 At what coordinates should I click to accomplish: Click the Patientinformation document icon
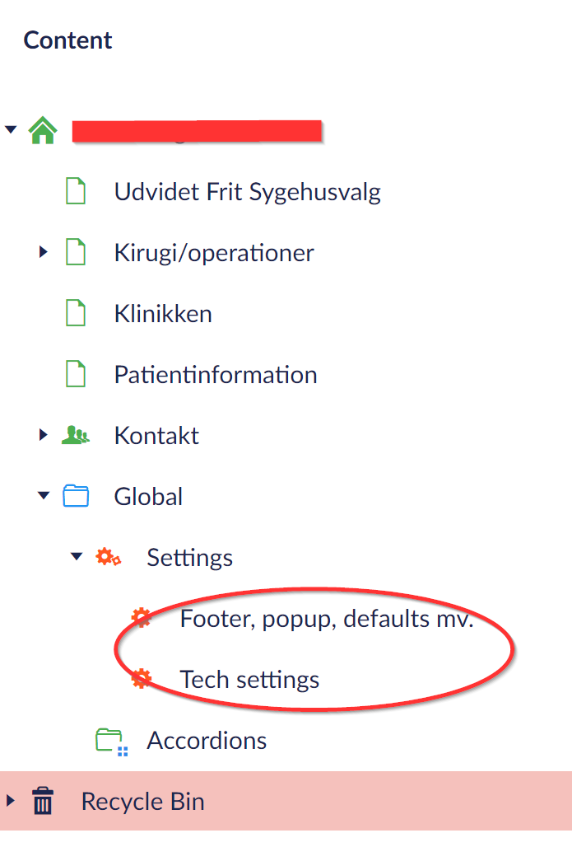(x=76, y=375)
